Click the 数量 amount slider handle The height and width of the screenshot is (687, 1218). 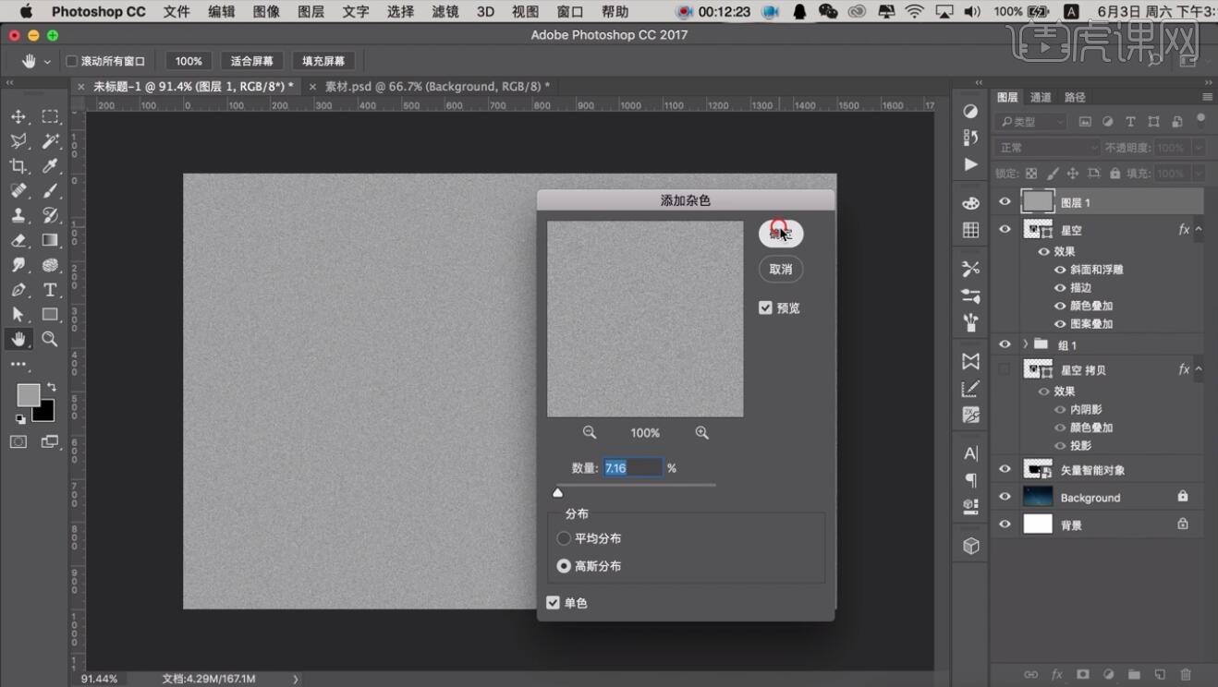point(557,493)
